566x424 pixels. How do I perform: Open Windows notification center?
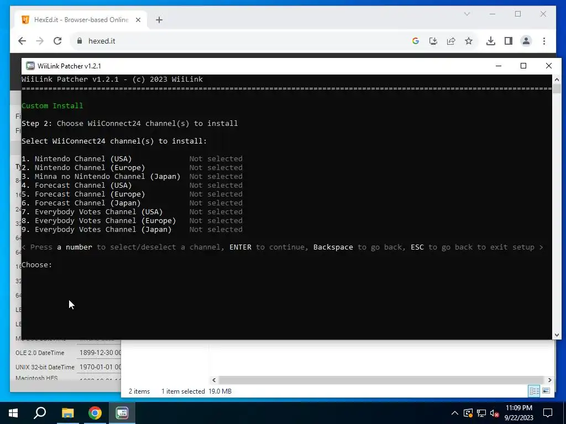coord(548,413)
